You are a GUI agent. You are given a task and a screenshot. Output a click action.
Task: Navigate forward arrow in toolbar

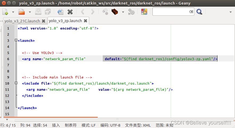pyautogui.click(x=93, y=12)
